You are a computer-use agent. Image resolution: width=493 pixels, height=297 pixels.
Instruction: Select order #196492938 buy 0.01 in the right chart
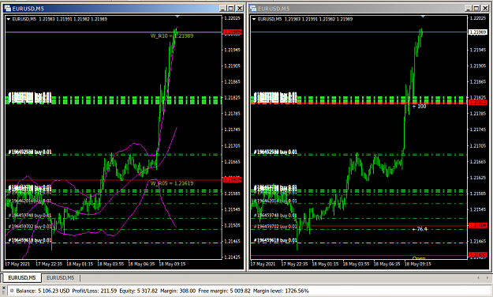[x=275, y=152]
